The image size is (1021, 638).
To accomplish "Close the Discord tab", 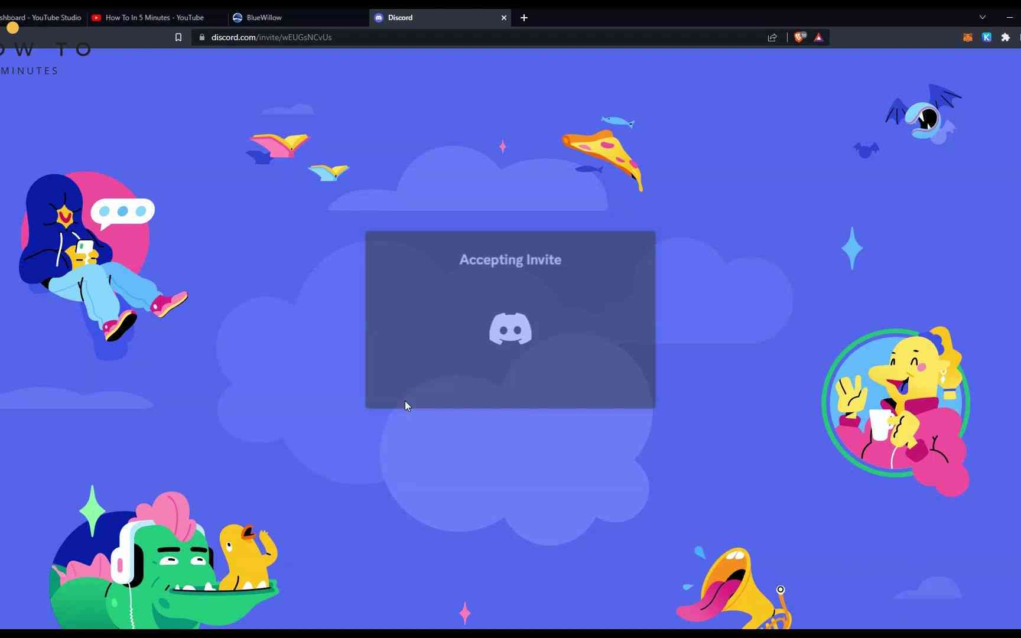I will pyautogui.click(x=504, y=18).
